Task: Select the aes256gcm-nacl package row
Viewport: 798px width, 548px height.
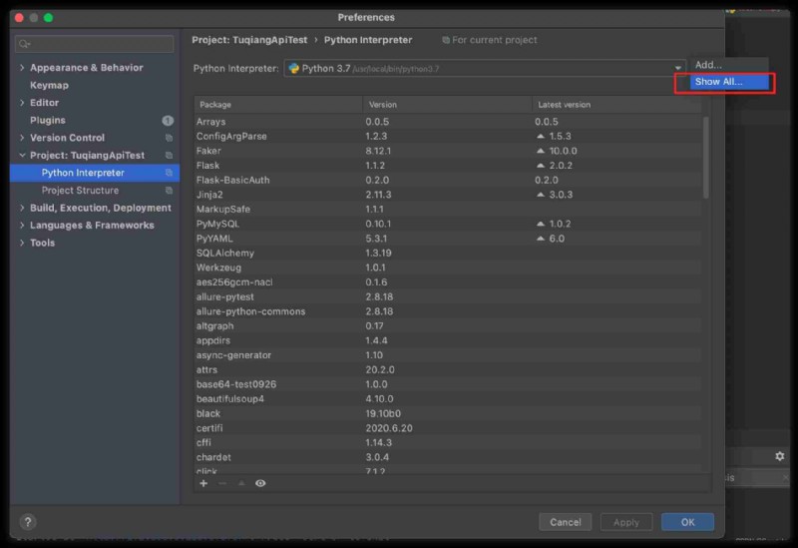Action: [448, 282]
